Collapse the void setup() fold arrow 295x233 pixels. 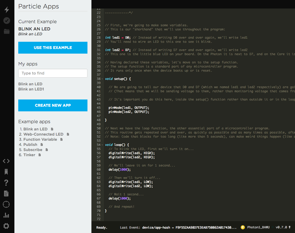(102, 79)
